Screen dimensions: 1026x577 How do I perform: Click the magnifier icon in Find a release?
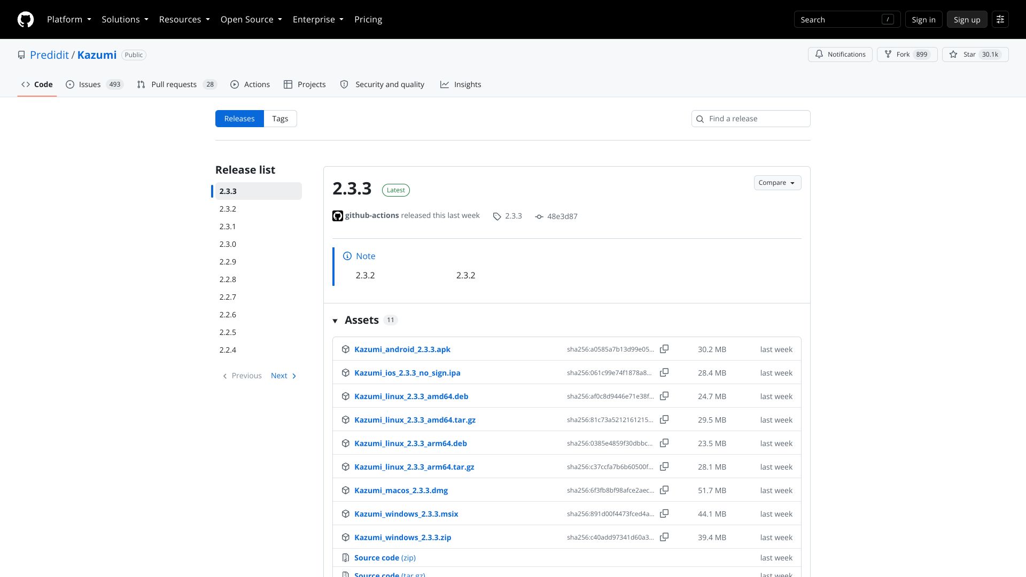click(x=700, y=119)
